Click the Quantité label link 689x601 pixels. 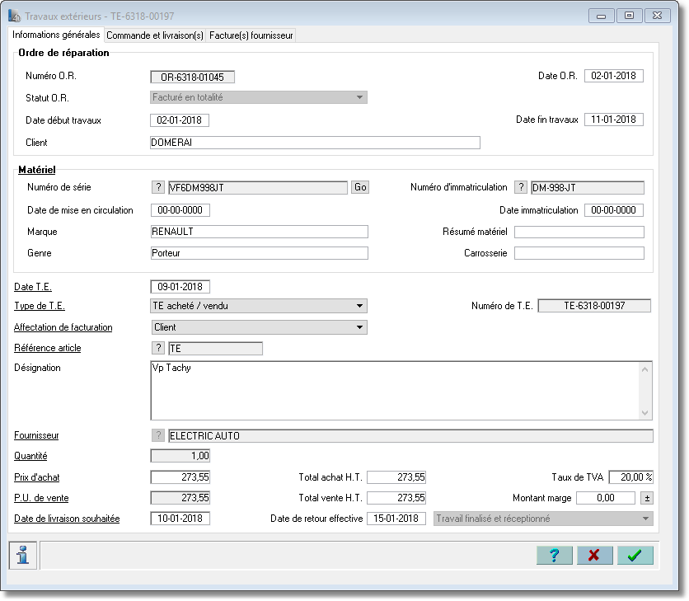tap(30, 456)
